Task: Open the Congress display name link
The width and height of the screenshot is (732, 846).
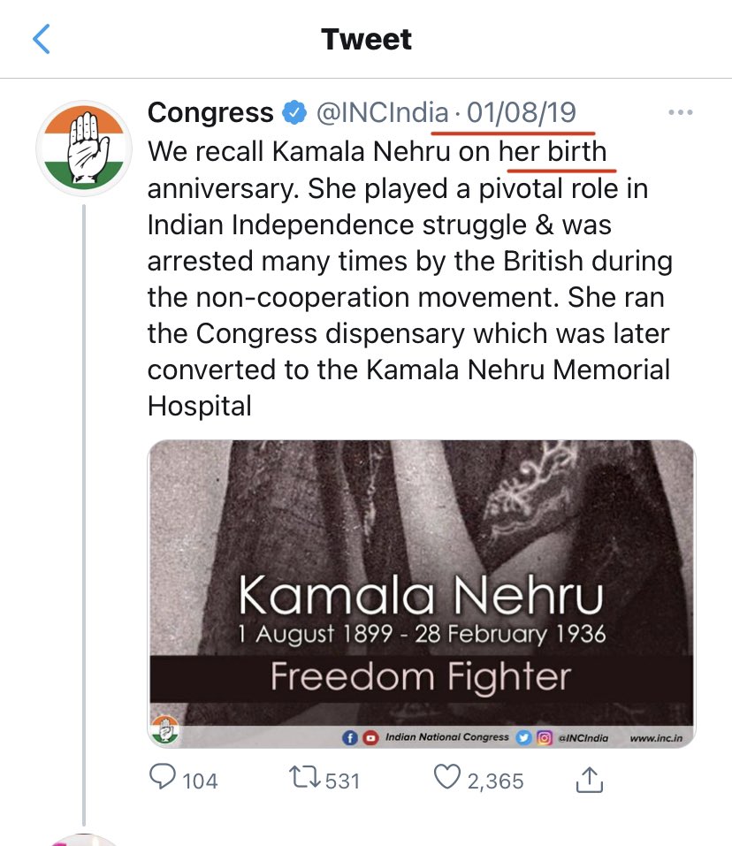Action: pyautogui.click(x=210, y=113)
